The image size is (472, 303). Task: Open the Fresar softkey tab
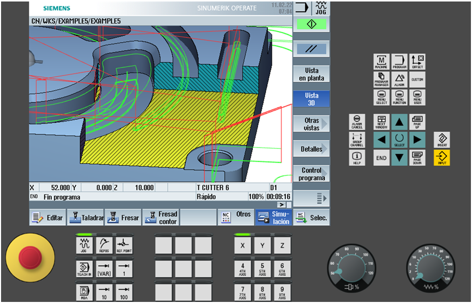click(x=123, y=218)
